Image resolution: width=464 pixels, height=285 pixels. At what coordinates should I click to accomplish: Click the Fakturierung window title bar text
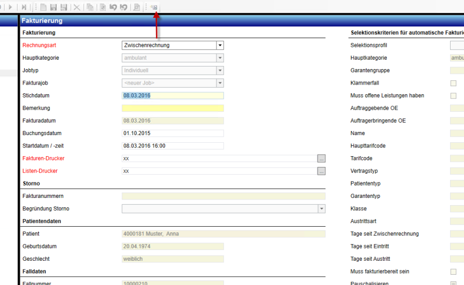[x=42, y=21]
